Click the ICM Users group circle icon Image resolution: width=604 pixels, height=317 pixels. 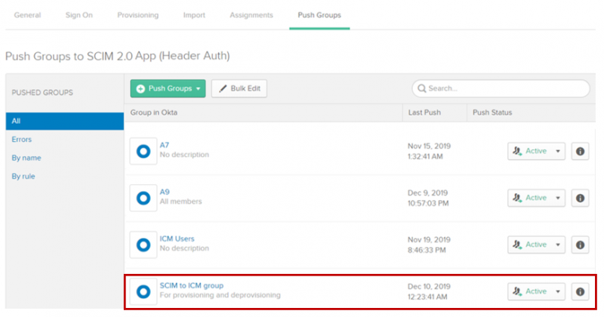(143, 245)
